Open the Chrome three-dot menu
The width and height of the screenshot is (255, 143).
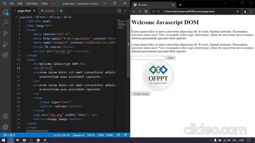click(x=251, y=12)
